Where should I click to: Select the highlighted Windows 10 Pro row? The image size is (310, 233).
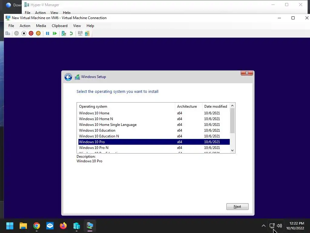coord(154,142)
